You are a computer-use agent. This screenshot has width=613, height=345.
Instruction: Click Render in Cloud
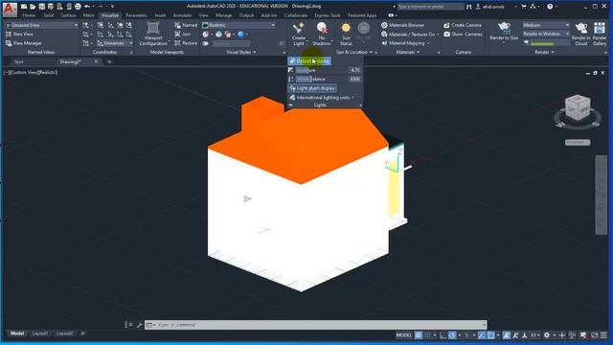[581, 34]
